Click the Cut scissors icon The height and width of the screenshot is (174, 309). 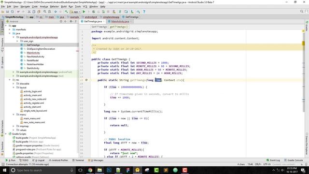(29, 12)
